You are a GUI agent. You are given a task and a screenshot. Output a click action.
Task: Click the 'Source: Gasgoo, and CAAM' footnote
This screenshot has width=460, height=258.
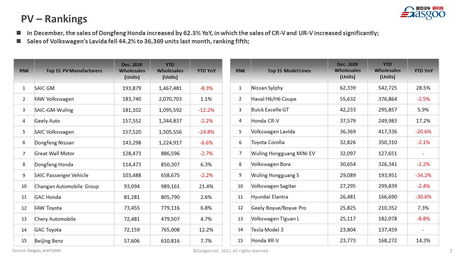(x=37, y=251)
